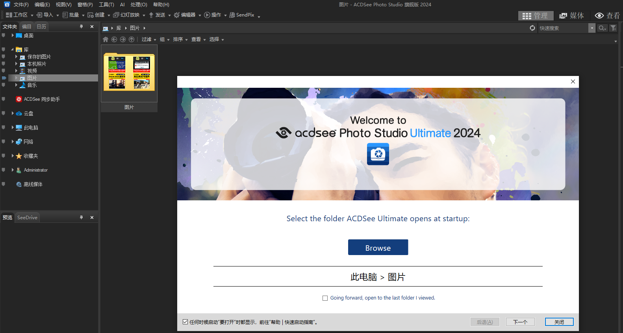This screenshot has height=333, width=623.
Task: Click the 下一个 next button
Action: click(x=520, y=322)
